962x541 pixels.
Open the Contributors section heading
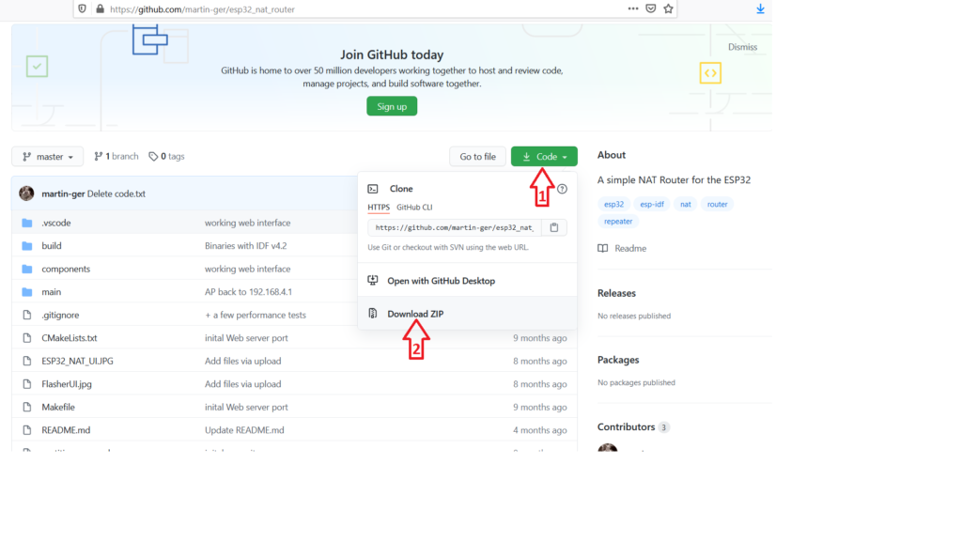pyautogui.click(x=627, y=427)
